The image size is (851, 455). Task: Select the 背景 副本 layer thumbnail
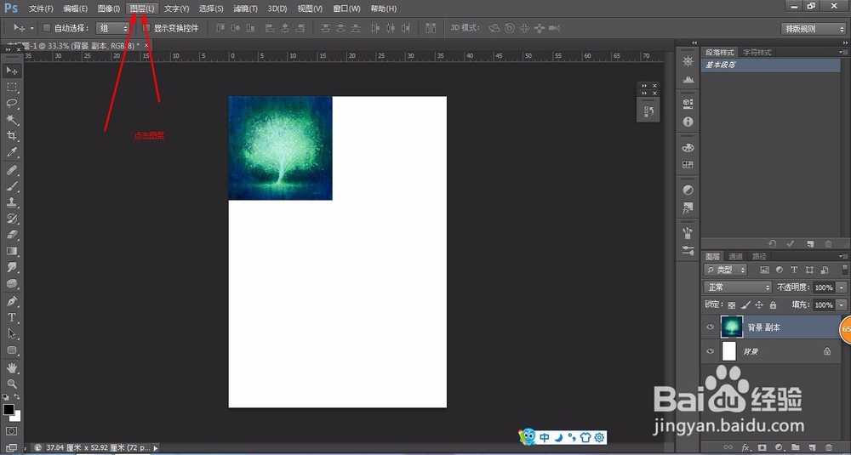732,327
